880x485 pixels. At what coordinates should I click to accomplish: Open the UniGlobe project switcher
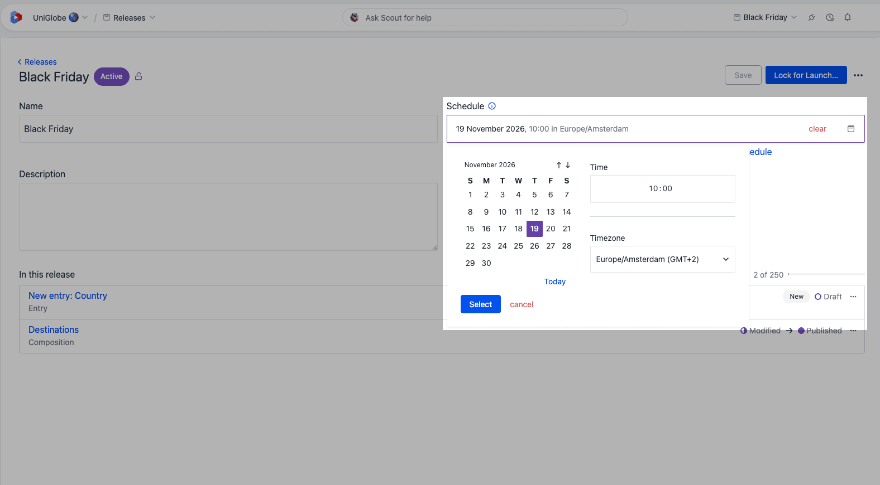[60, 18]
